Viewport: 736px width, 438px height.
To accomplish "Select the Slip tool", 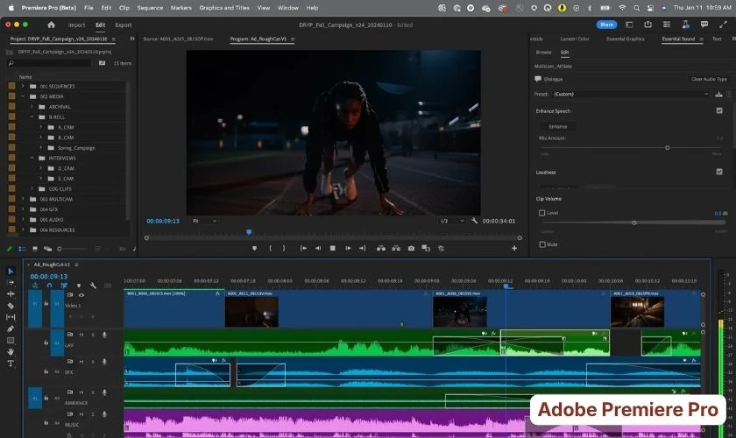I will (11, 317).
